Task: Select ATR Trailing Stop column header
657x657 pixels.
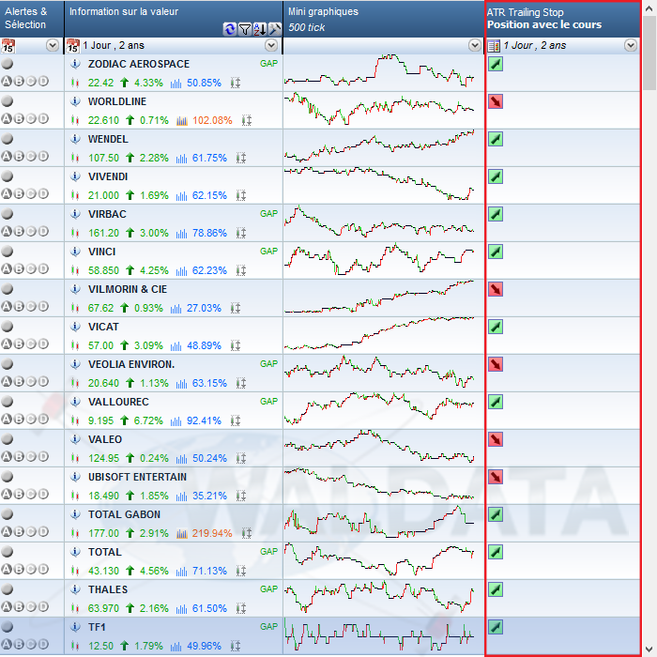Action: coord(563,19)
